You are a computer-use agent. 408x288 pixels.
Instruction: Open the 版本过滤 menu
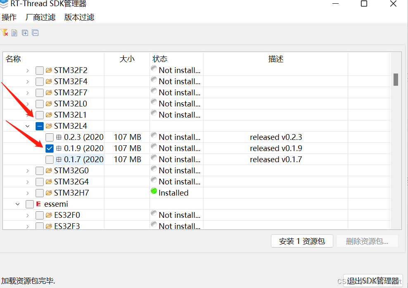[79, 17]
